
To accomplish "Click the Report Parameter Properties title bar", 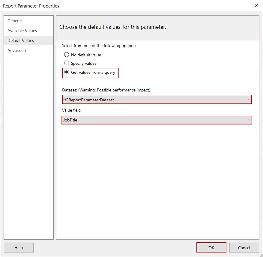I will 90,6.
